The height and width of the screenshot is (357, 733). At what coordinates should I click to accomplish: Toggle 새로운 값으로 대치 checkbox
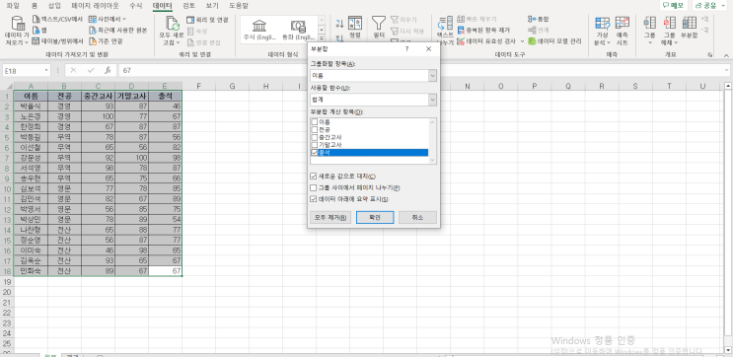[x=313, y=177]
